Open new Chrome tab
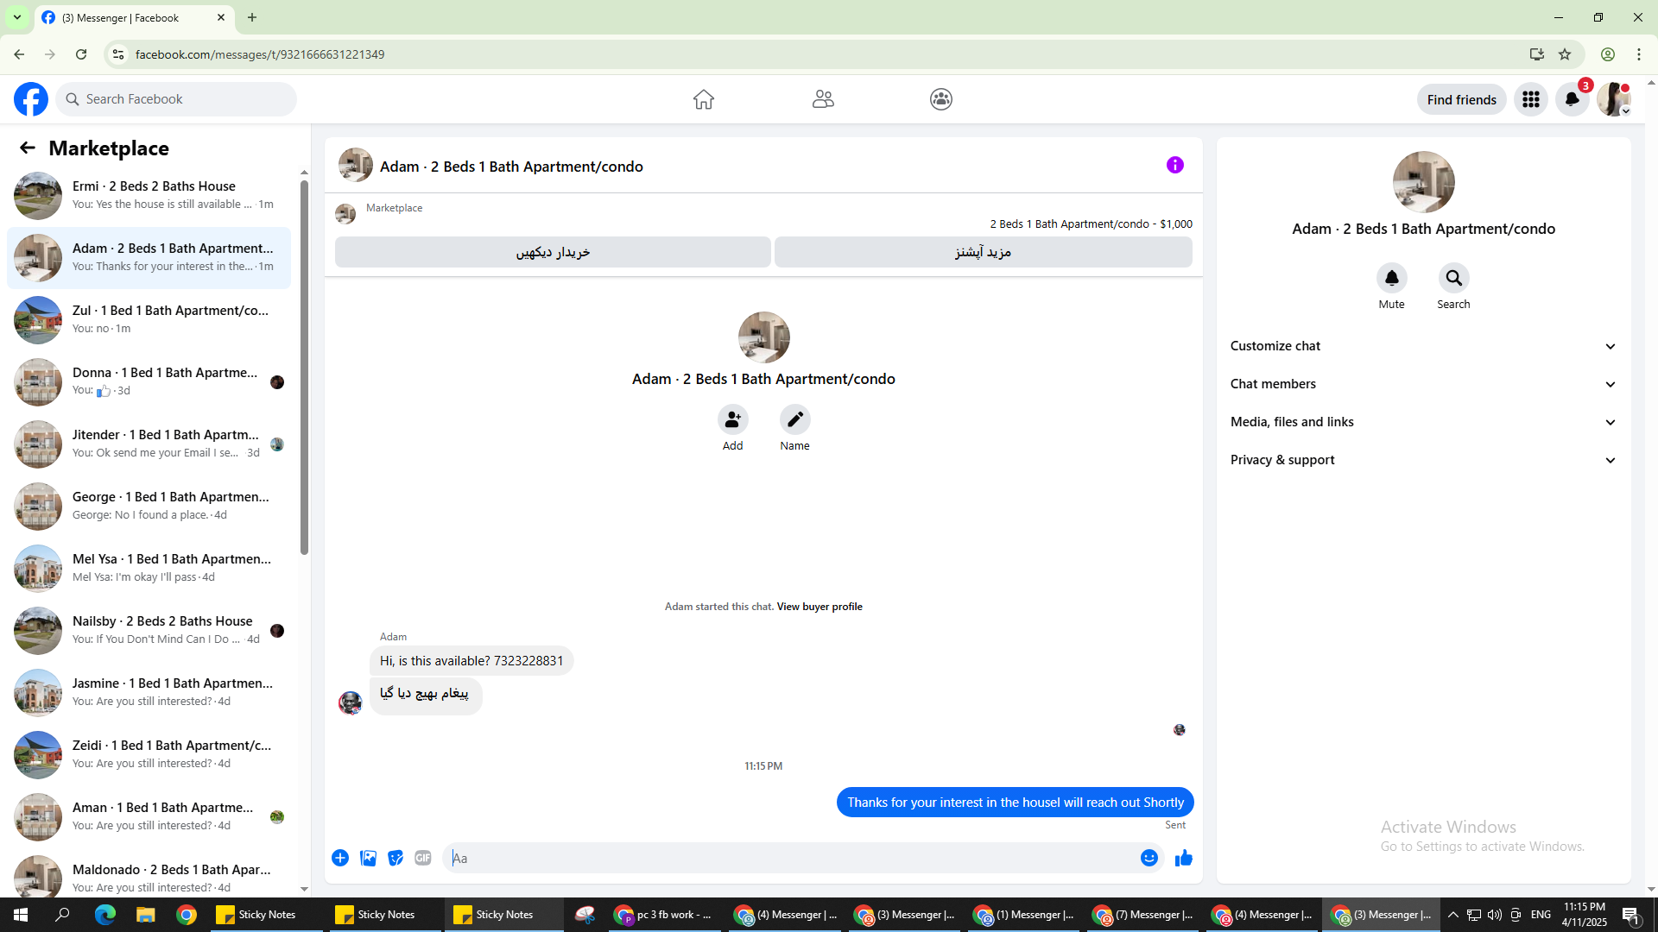 pyautogui.click(x=252, y=17)
